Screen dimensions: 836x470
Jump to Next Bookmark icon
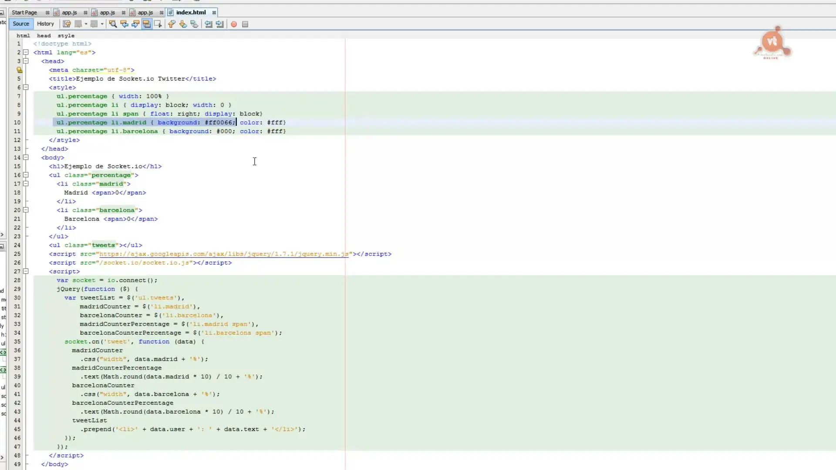pos(183,24)
